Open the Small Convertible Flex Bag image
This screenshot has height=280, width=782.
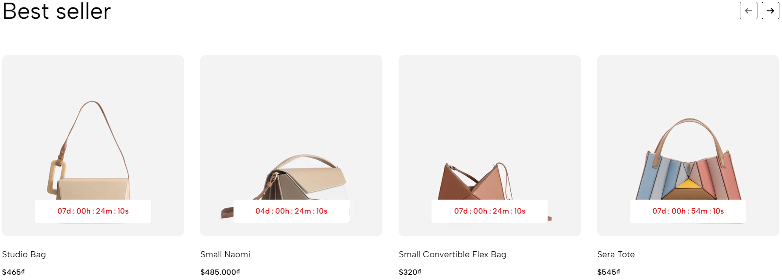(x=490, y=145)
